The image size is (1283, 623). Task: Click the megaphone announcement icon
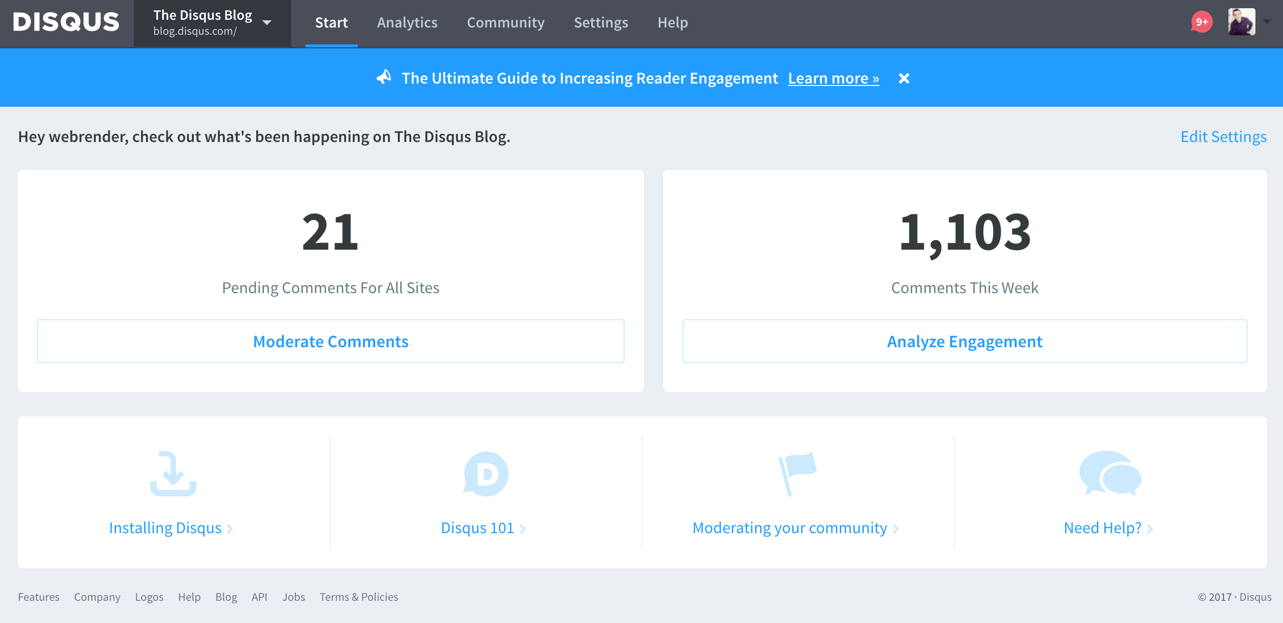point(383,77)
